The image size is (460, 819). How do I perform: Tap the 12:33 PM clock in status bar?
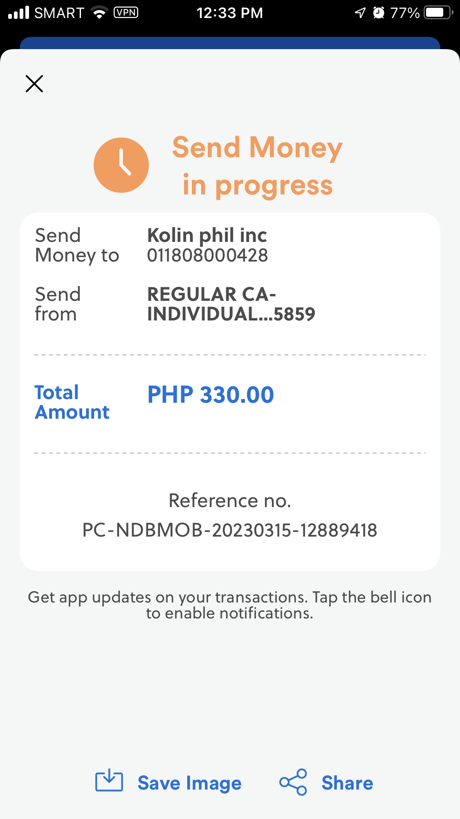click(229, 13)
